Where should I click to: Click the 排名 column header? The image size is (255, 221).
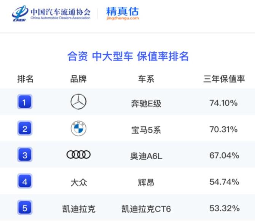pos(25,79)
